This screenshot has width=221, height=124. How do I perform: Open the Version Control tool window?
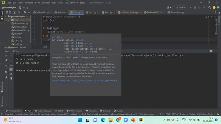[13, 111]
